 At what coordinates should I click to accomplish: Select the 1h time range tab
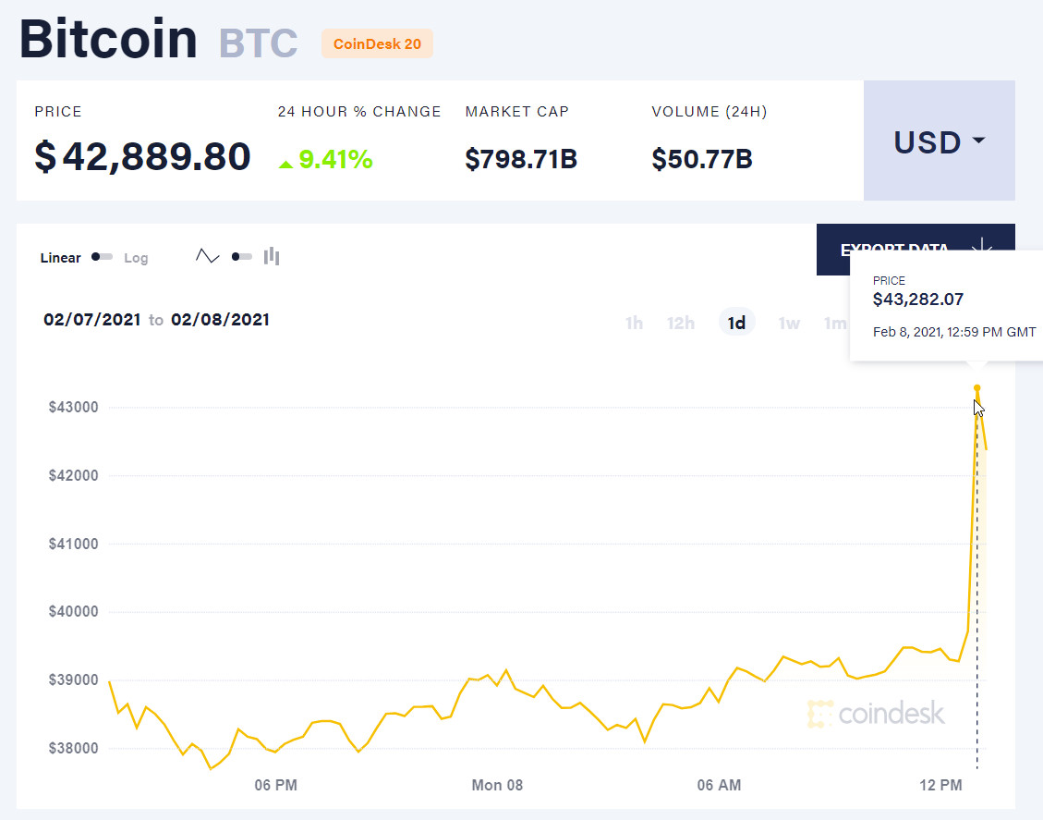634,323
